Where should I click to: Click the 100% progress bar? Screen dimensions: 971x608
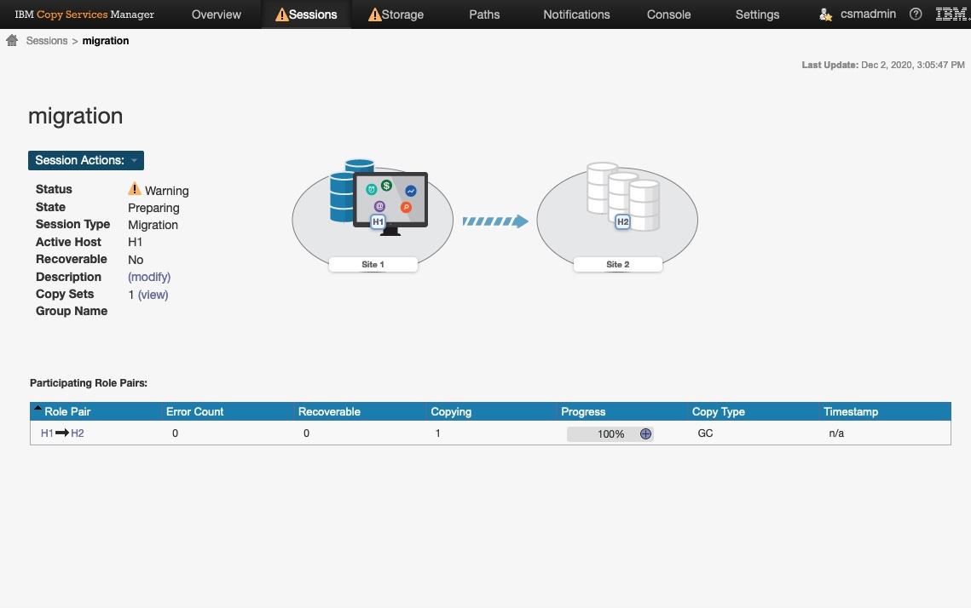point(605,433)
